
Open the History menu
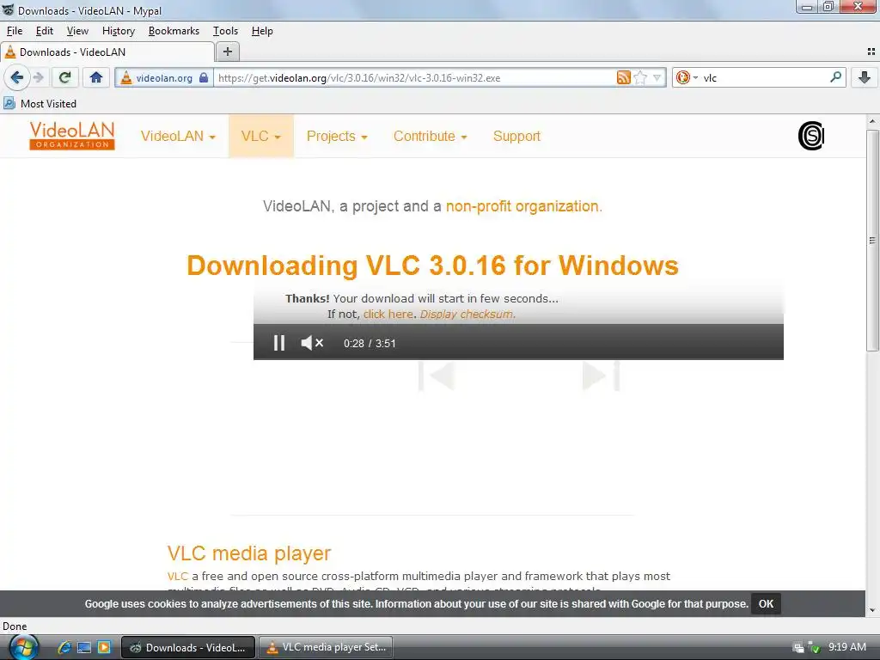[119, 31]
